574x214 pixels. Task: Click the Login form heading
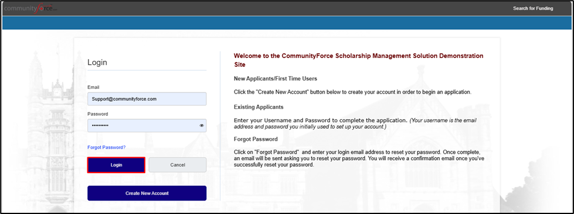click(x=97, y=63)
